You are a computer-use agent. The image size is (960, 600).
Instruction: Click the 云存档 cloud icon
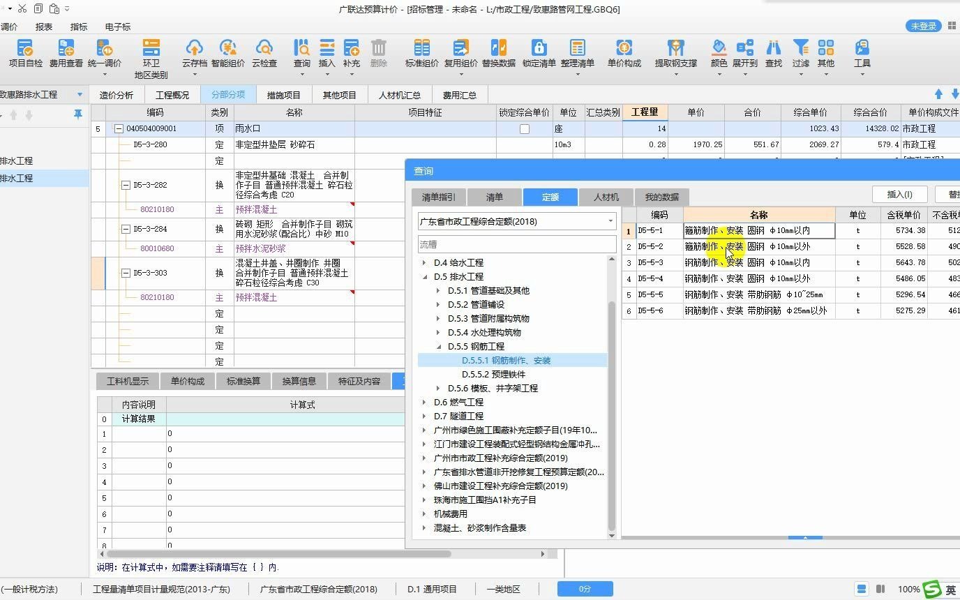[194, 54]
